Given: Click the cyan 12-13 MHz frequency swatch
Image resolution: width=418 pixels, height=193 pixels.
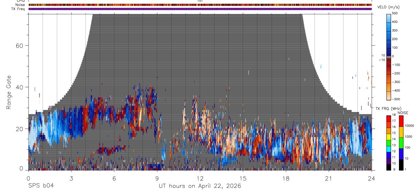Looking at the screenshot, I should [388, 149].
